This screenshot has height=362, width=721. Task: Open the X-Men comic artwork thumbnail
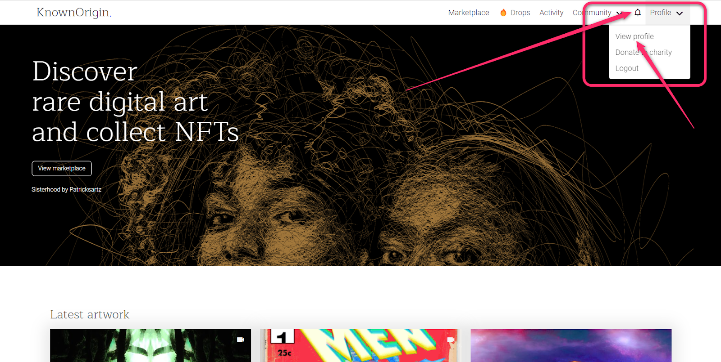coord(360,345)
